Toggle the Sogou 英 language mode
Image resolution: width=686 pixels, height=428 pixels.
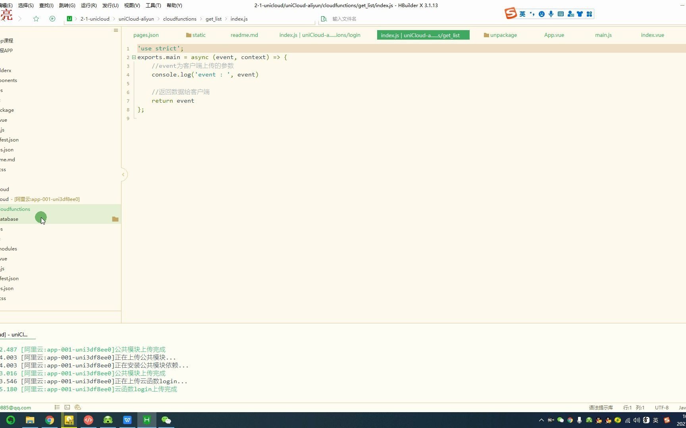(522, 14)
